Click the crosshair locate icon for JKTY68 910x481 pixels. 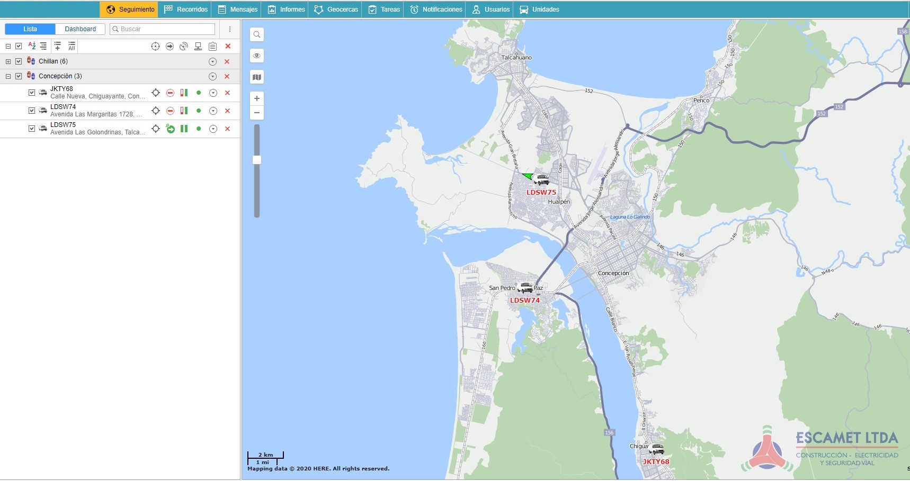point(156,93)
